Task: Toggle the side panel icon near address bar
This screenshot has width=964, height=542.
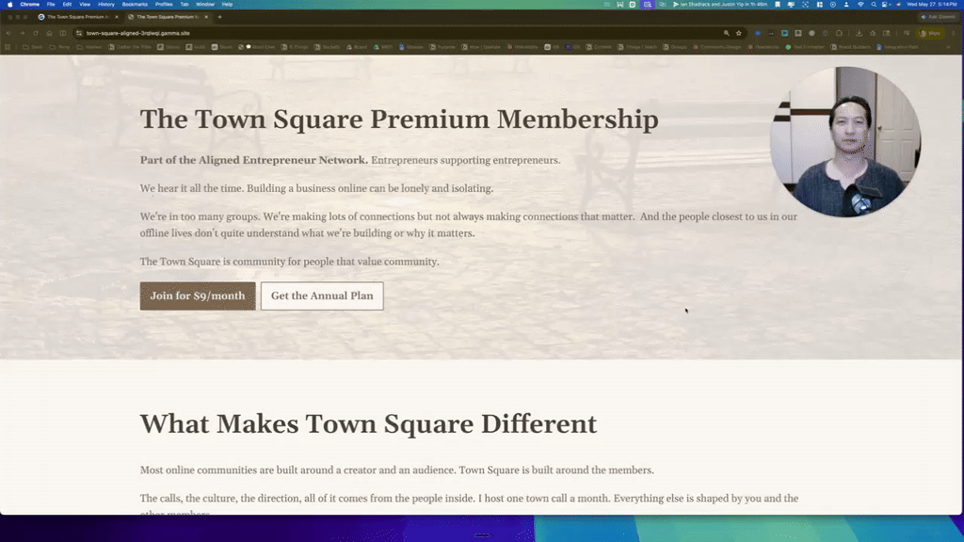Action: point(63,33)
